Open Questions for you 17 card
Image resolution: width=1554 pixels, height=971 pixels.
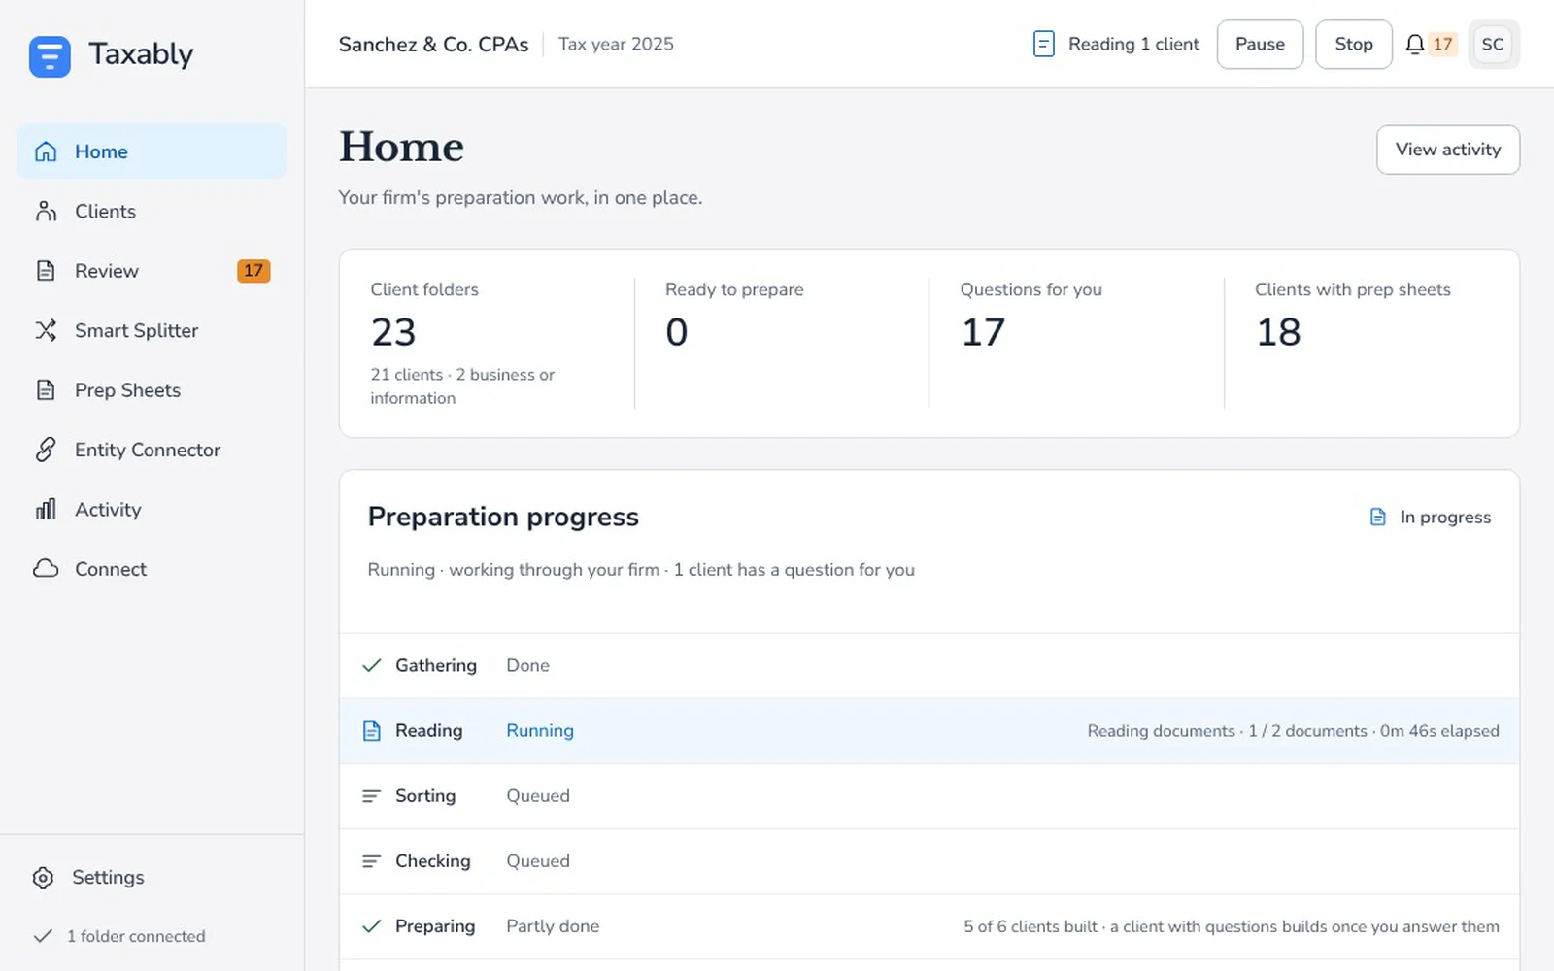coord(1076,343)
